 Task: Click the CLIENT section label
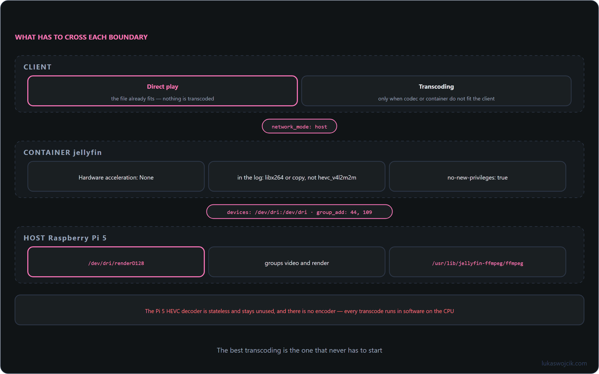pyautogui.click(x=37, y=67)
